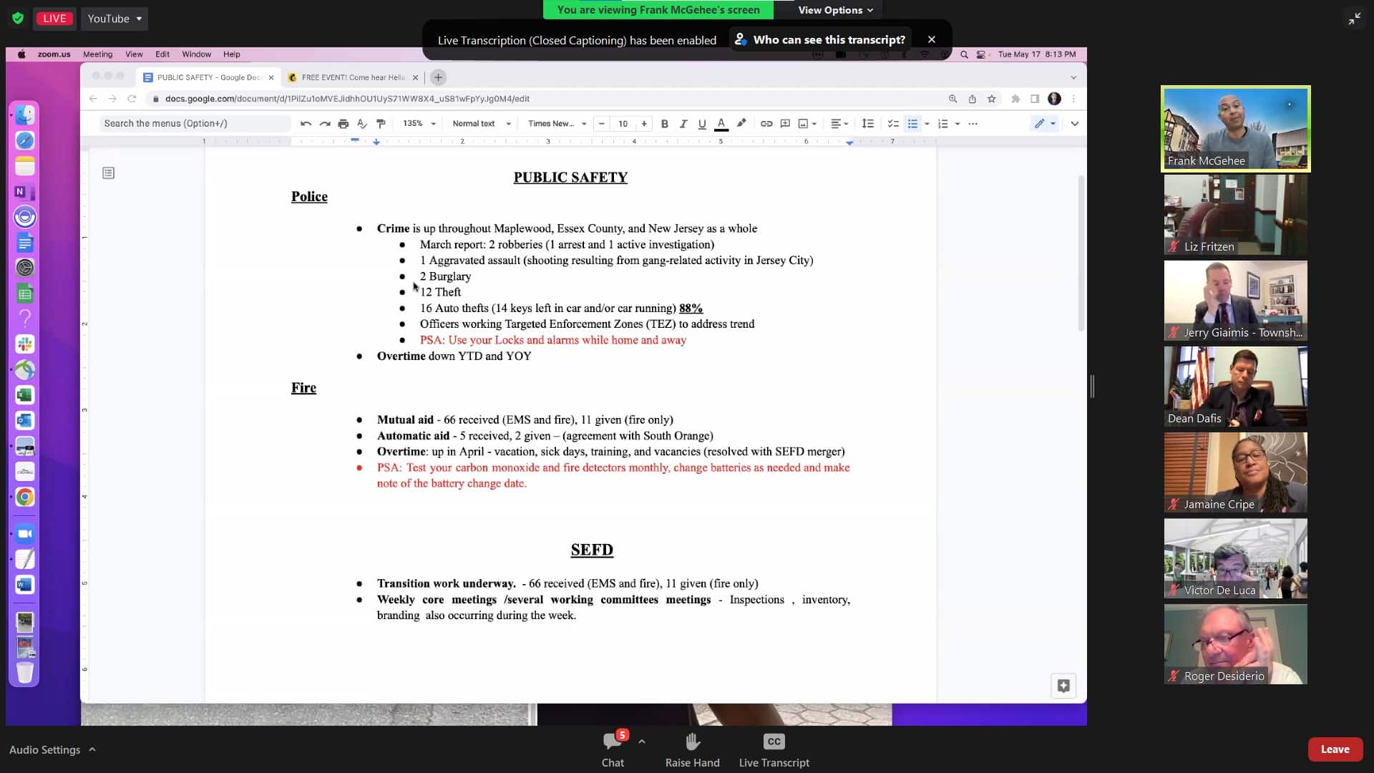The height and width of the screenshot is (773, 1374).
Task: Decrease font size with minus button
Action: coord(602,124)
